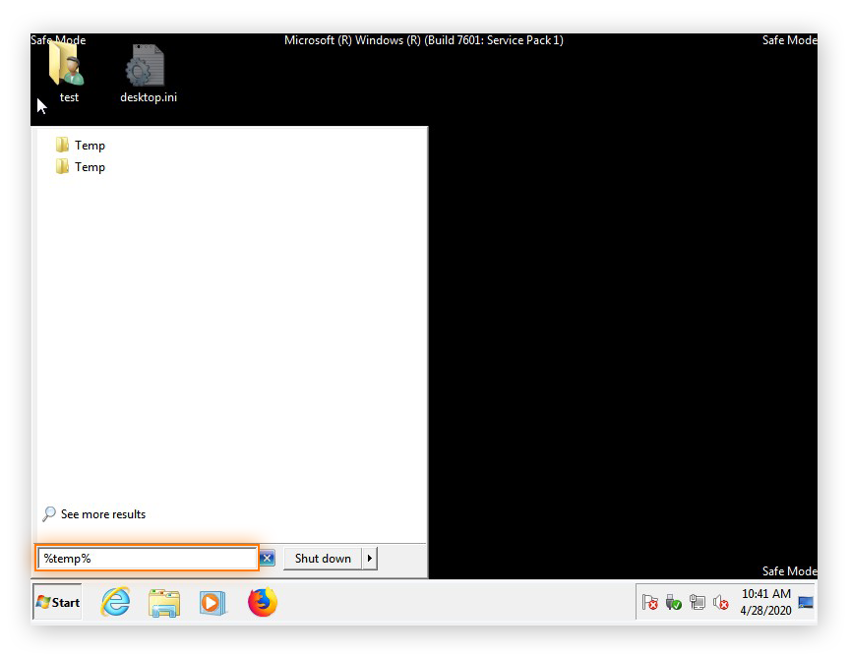The height and width of the screenshot is (657, 850).
Task: Expand the Shut down options arrow
Action: tap(370, 558)
